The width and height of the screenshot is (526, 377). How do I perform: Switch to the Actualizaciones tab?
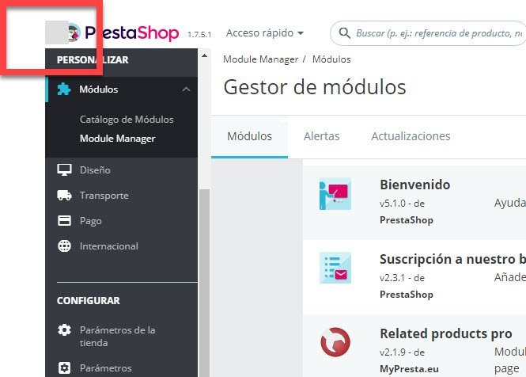(411, 136)
